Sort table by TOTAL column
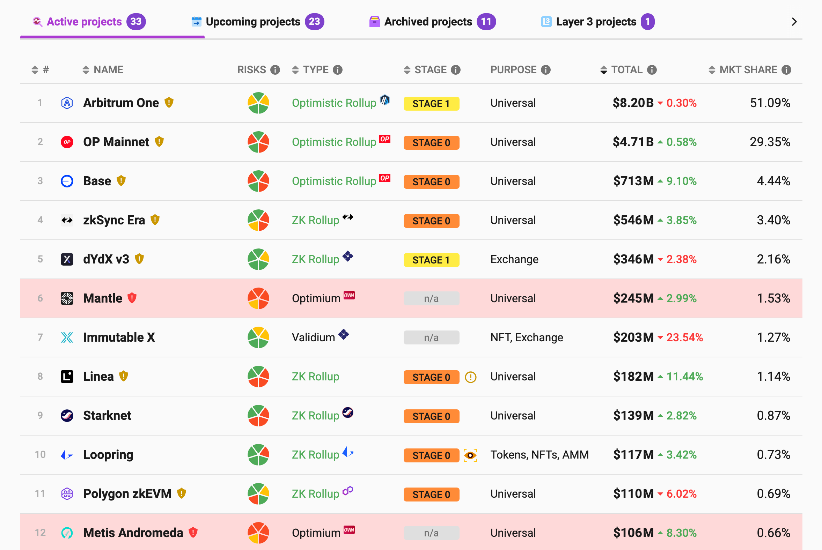Image resolution: width=822 pixels, height=550 pixels. point(621,70)
